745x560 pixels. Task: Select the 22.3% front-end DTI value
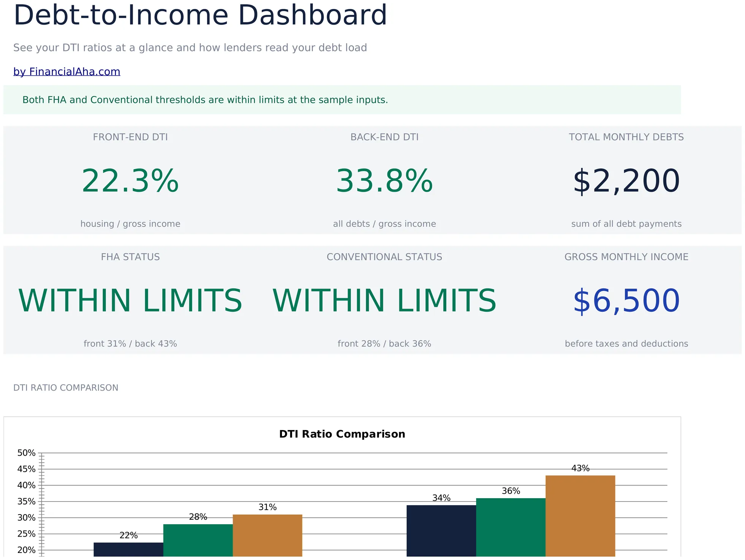130,181
